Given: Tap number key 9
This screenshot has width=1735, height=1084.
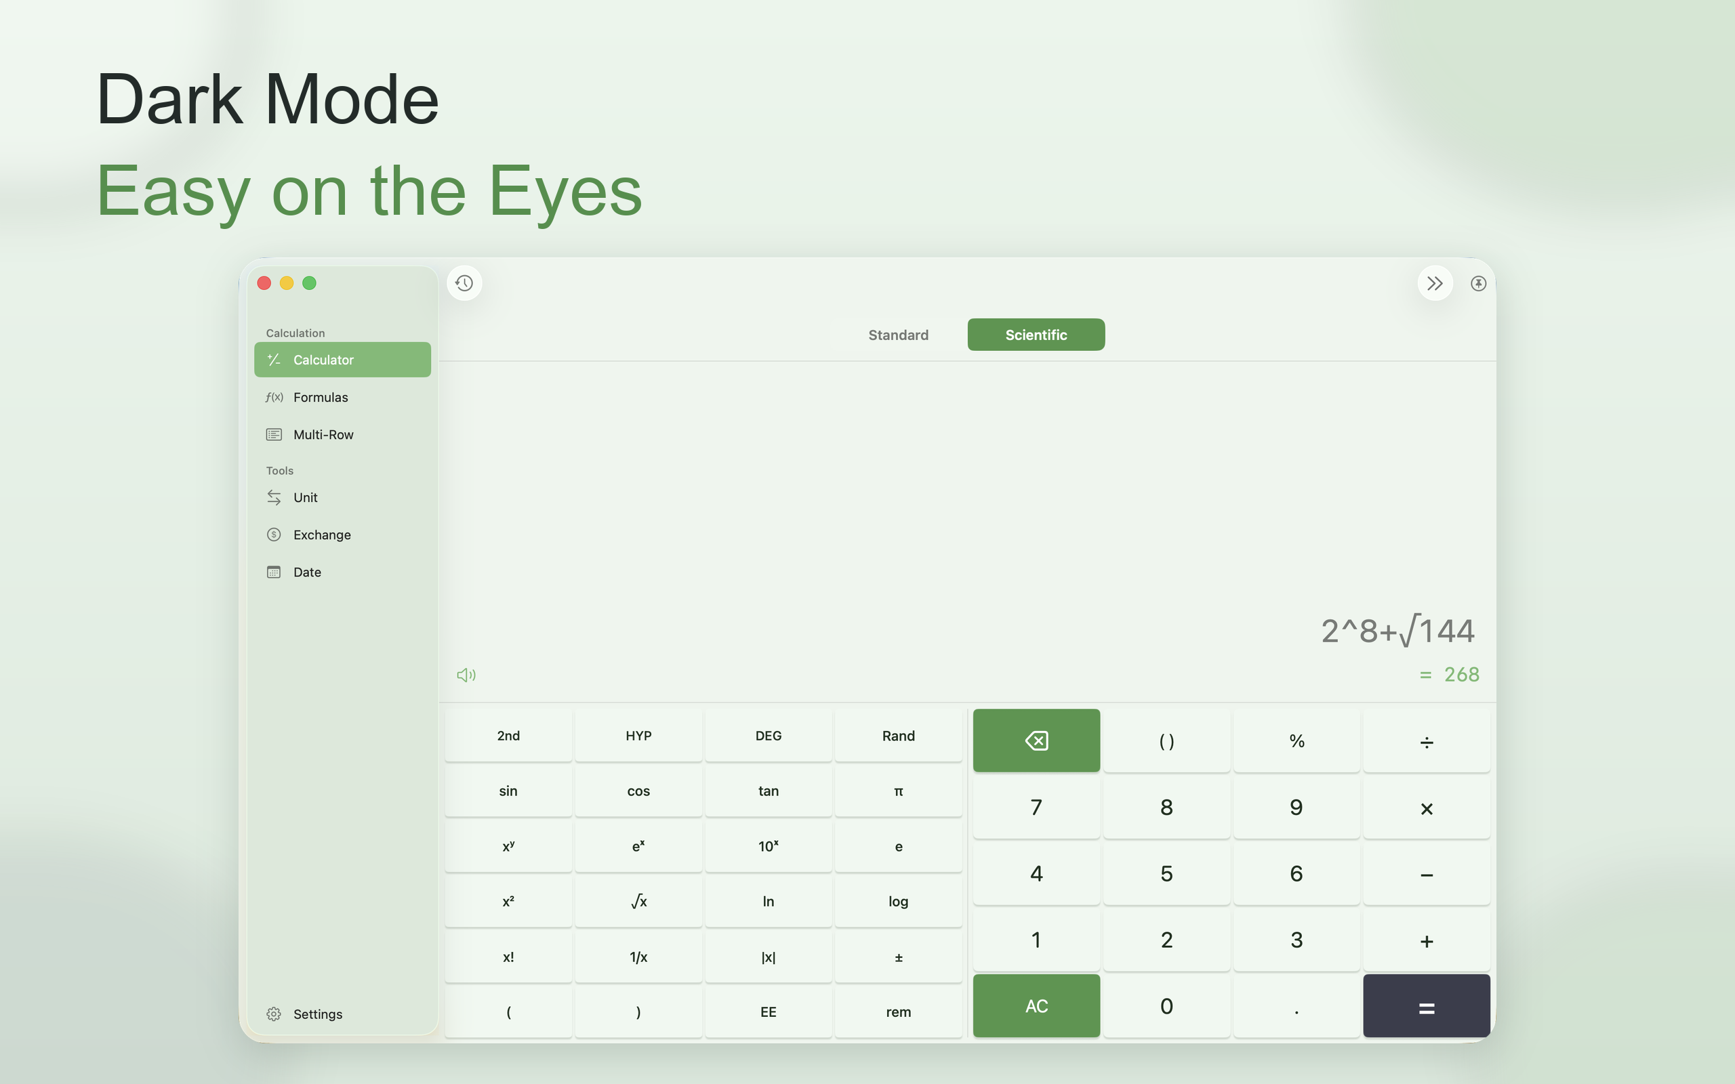Looking at the screenshot, I should pos(1297,806).
